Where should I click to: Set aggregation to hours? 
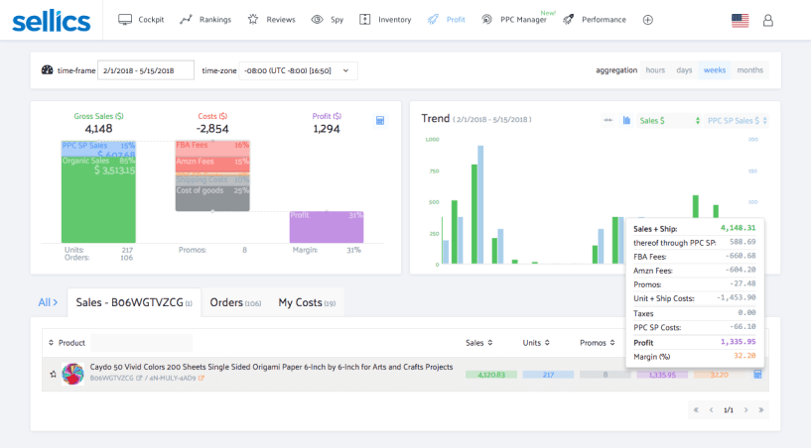655,70
